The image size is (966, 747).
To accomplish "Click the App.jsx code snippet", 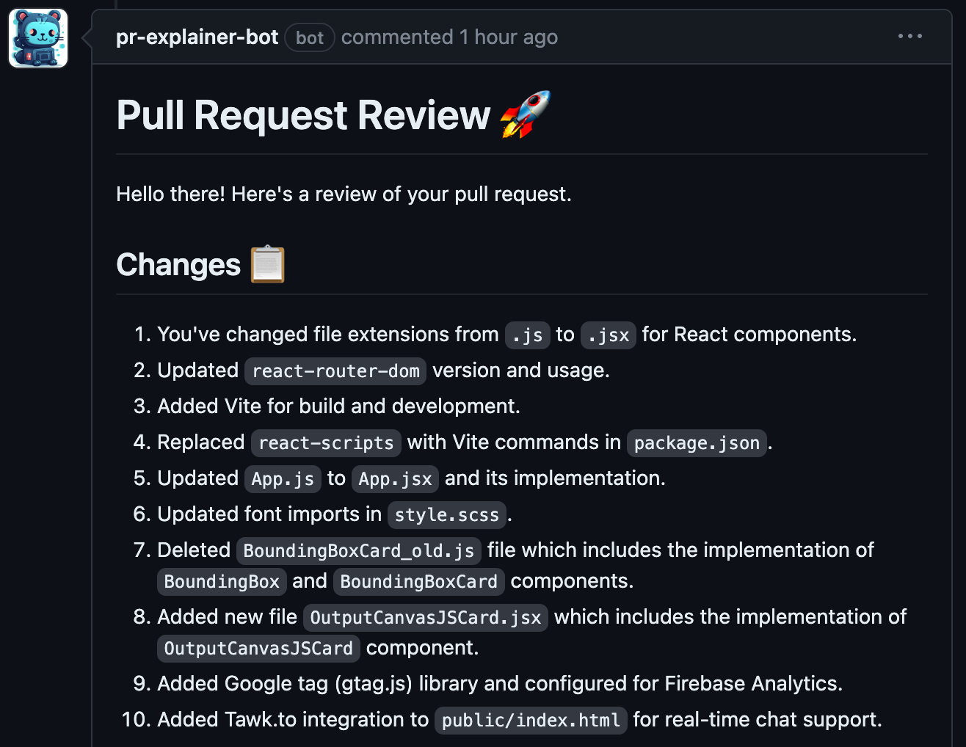I will coord(395,478).
